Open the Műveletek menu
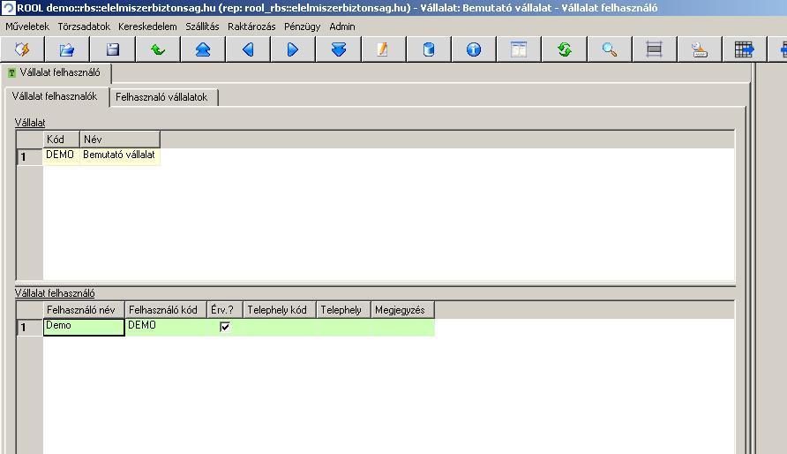 27,26
